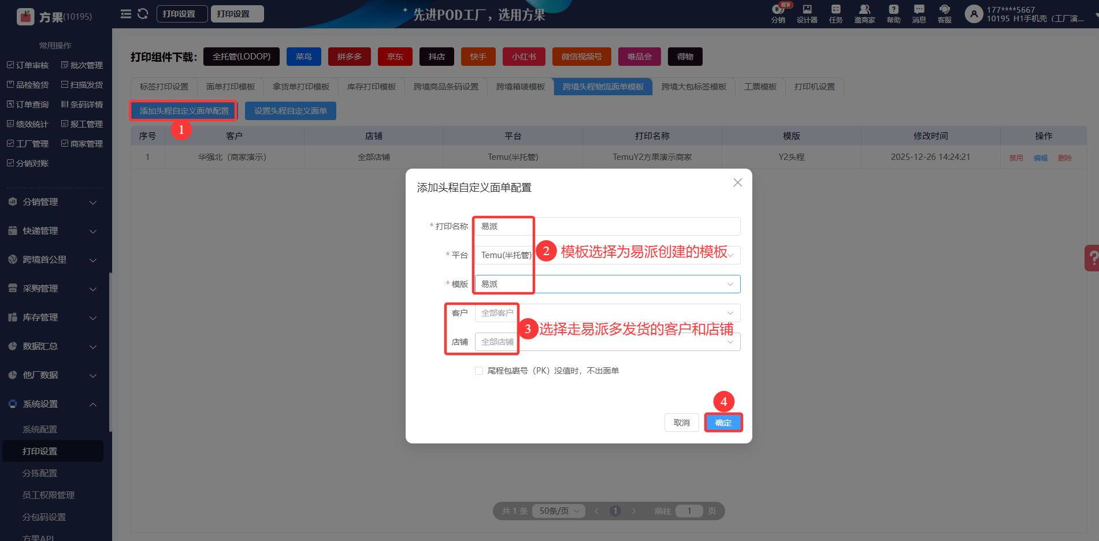This screenshot has height=541, width=1099.
Task: Open the 客户 dropdown in the dialog
Action: click(607, 313)
